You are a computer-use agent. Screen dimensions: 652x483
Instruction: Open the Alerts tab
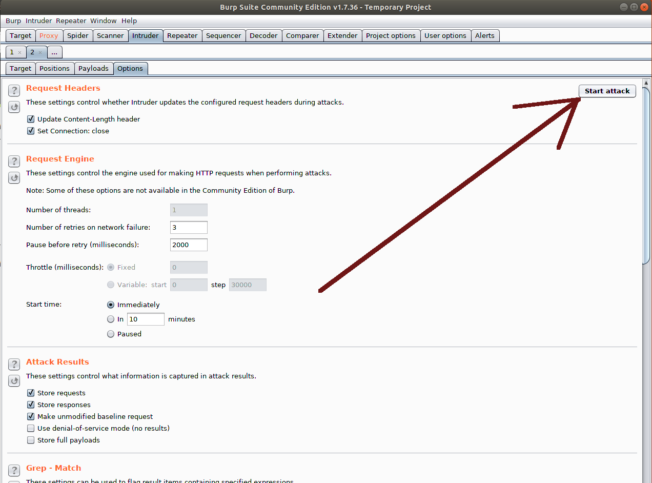[485, 35]
